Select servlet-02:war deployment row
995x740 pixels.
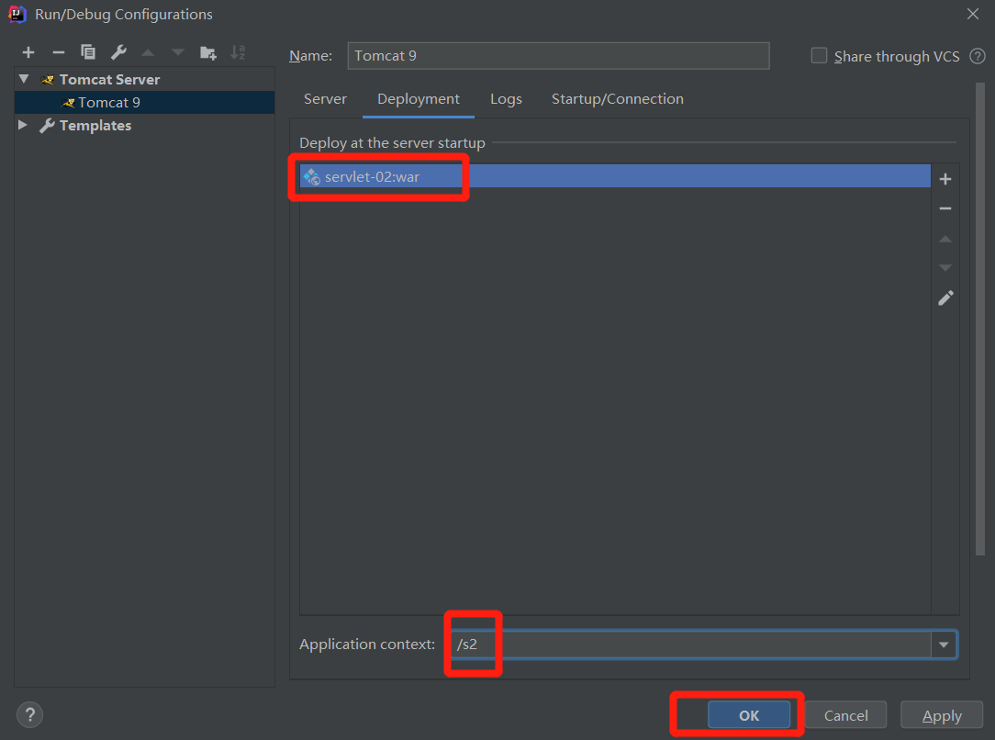pos(615,176)
